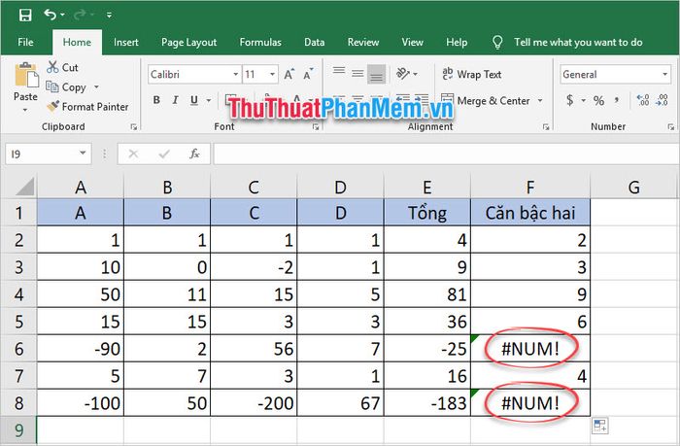Click the Save icon in quick access toolbar
Viewport: 680px width, 446px height.
point(25,16)
